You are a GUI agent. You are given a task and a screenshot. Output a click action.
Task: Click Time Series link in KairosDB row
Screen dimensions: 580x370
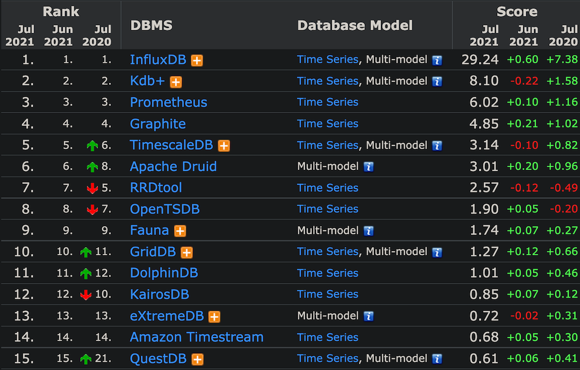click(x=328, y=294)
